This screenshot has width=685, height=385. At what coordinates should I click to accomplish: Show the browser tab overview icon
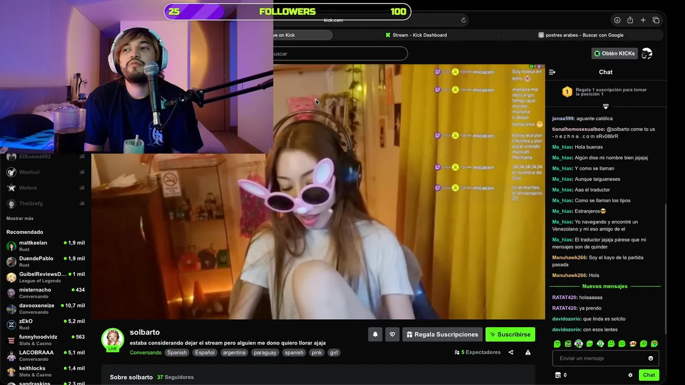656,20
